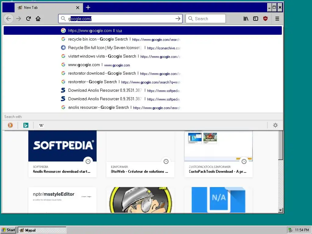Click the vertical scrollbar thumb
This screenshot has height=234, width=312.
pos(281,145)
